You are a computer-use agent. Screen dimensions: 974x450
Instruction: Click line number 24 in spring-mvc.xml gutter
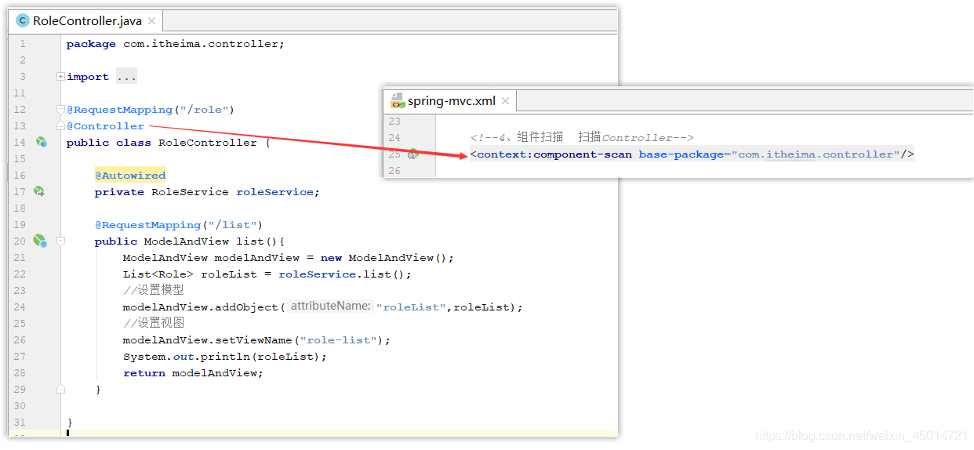(x=394, y=138)
